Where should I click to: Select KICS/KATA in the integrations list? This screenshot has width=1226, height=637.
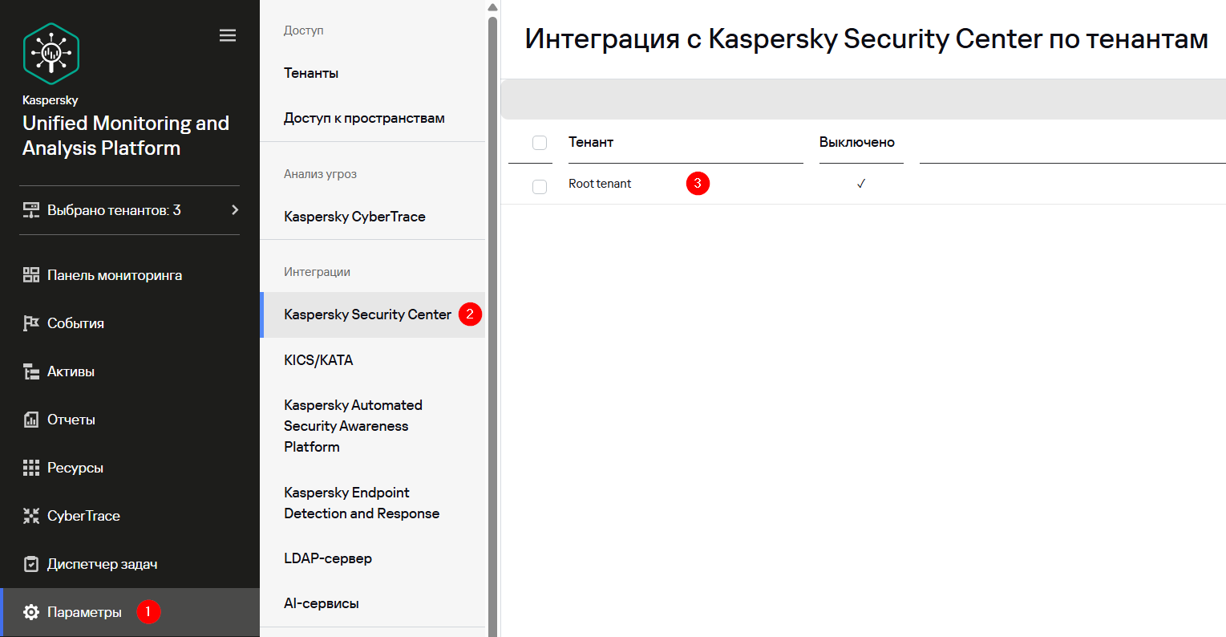pyautogui.click(x=318, y=360)
